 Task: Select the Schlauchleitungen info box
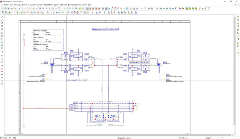pyautogui.click(x=48, y=47)
